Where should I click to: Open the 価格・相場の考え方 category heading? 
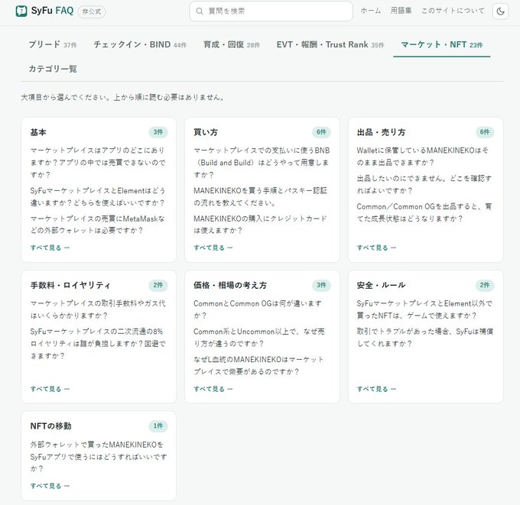point(230,285)
